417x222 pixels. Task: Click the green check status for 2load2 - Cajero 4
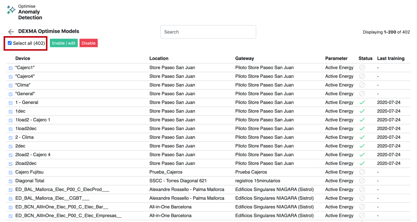362,155
